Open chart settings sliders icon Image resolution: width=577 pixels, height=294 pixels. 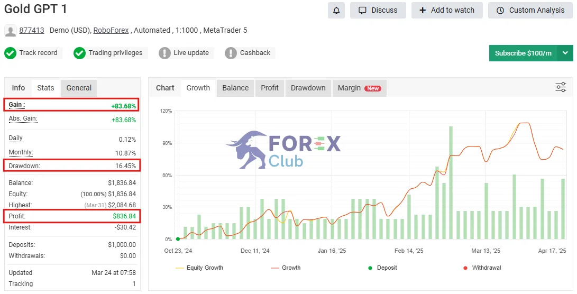(561, 87)
